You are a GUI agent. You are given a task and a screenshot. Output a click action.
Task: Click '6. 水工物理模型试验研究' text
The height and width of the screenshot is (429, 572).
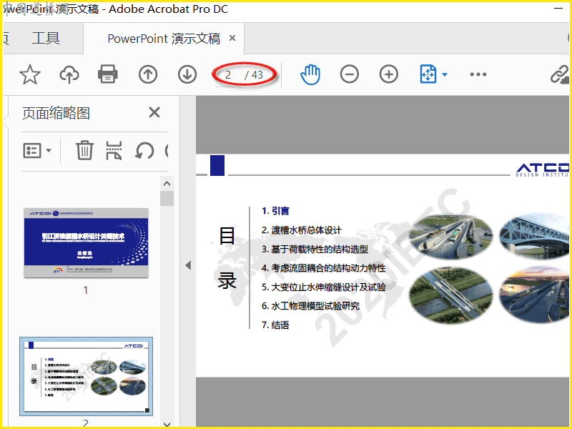tap(310, 306)
